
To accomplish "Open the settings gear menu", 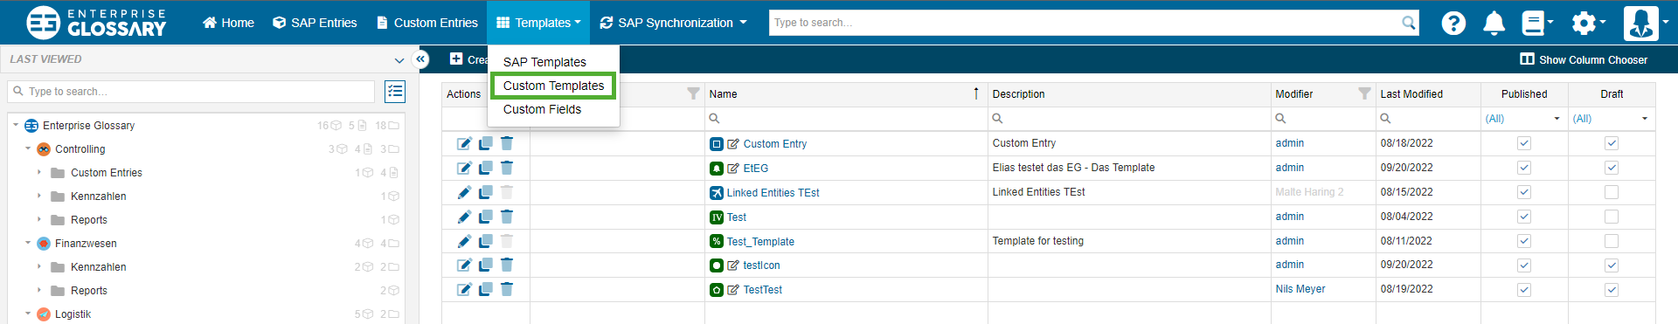I will (x=1588, y=23).
